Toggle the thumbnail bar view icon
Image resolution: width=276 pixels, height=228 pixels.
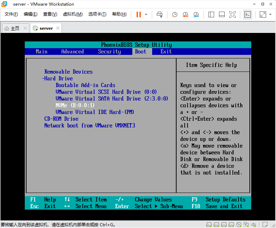coord(222,15)
